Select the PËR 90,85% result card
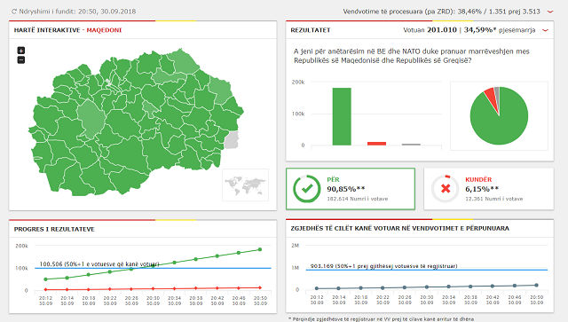The image size is (568, 322). pyautogui.click(x=351, y=189)
